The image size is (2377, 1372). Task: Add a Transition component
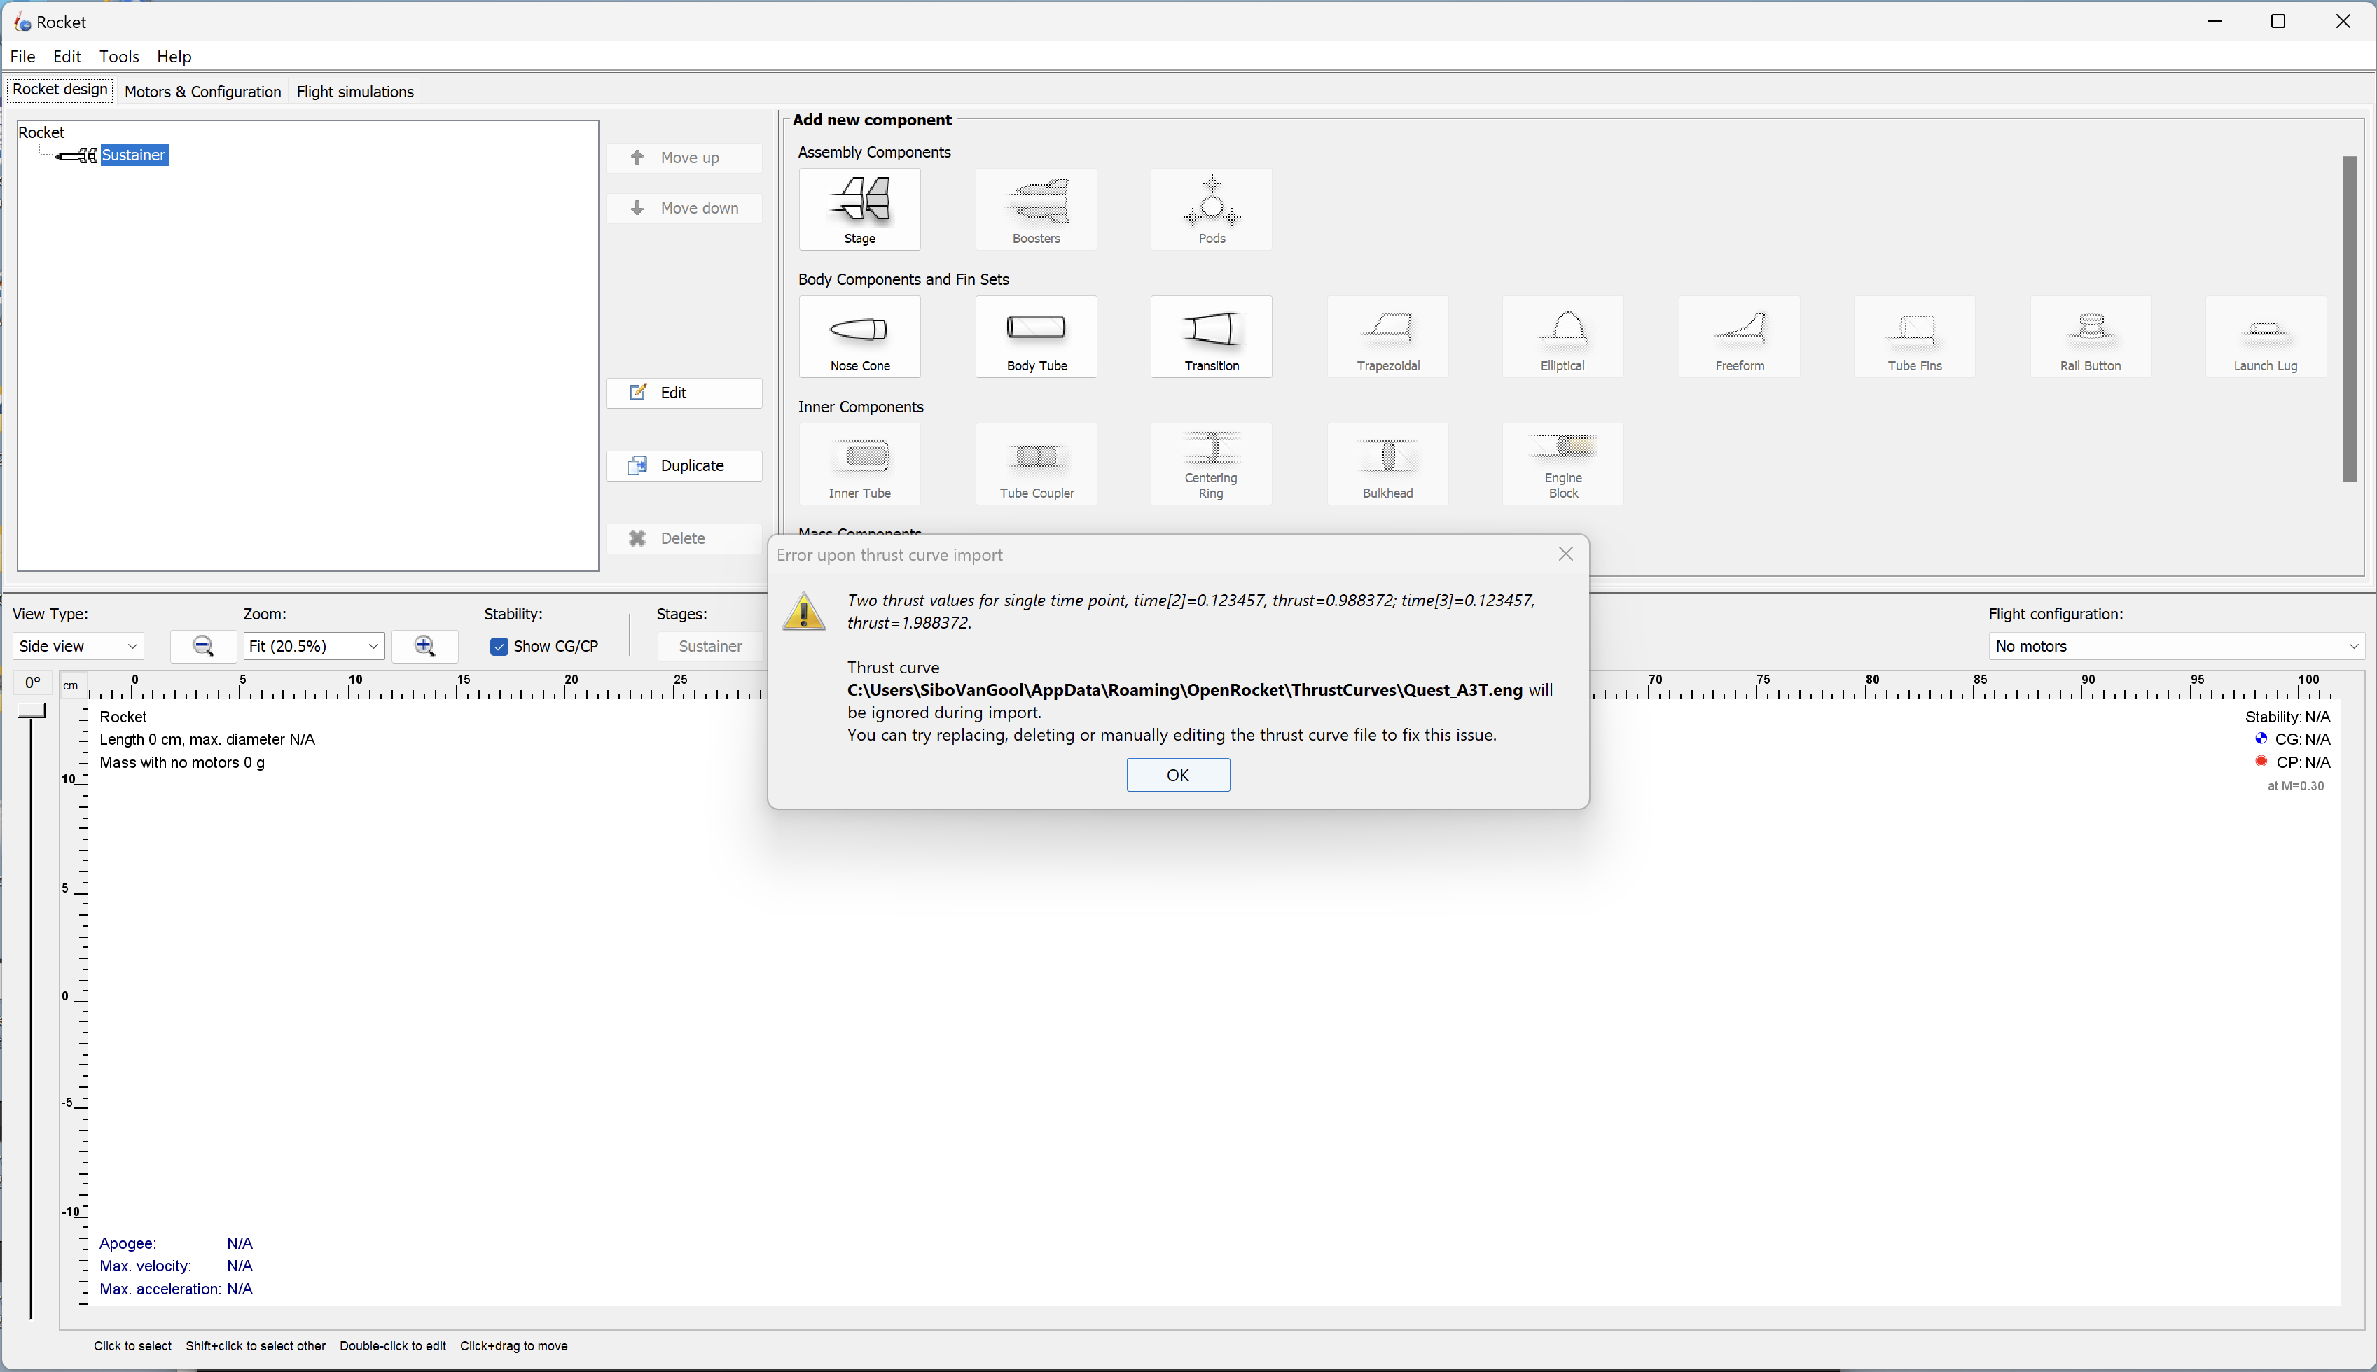coord(1211,337)
